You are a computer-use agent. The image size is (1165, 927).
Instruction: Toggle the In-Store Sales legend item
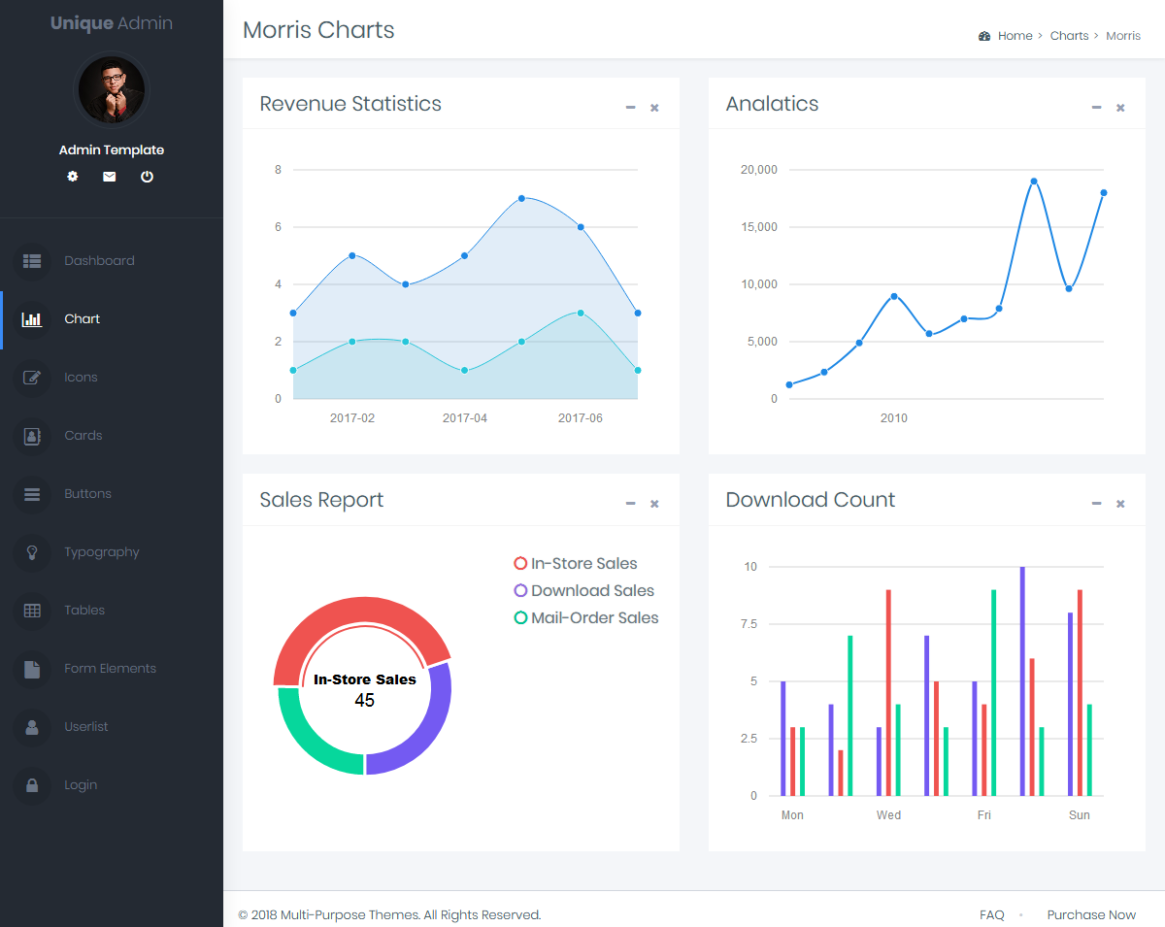coord(576,563)
